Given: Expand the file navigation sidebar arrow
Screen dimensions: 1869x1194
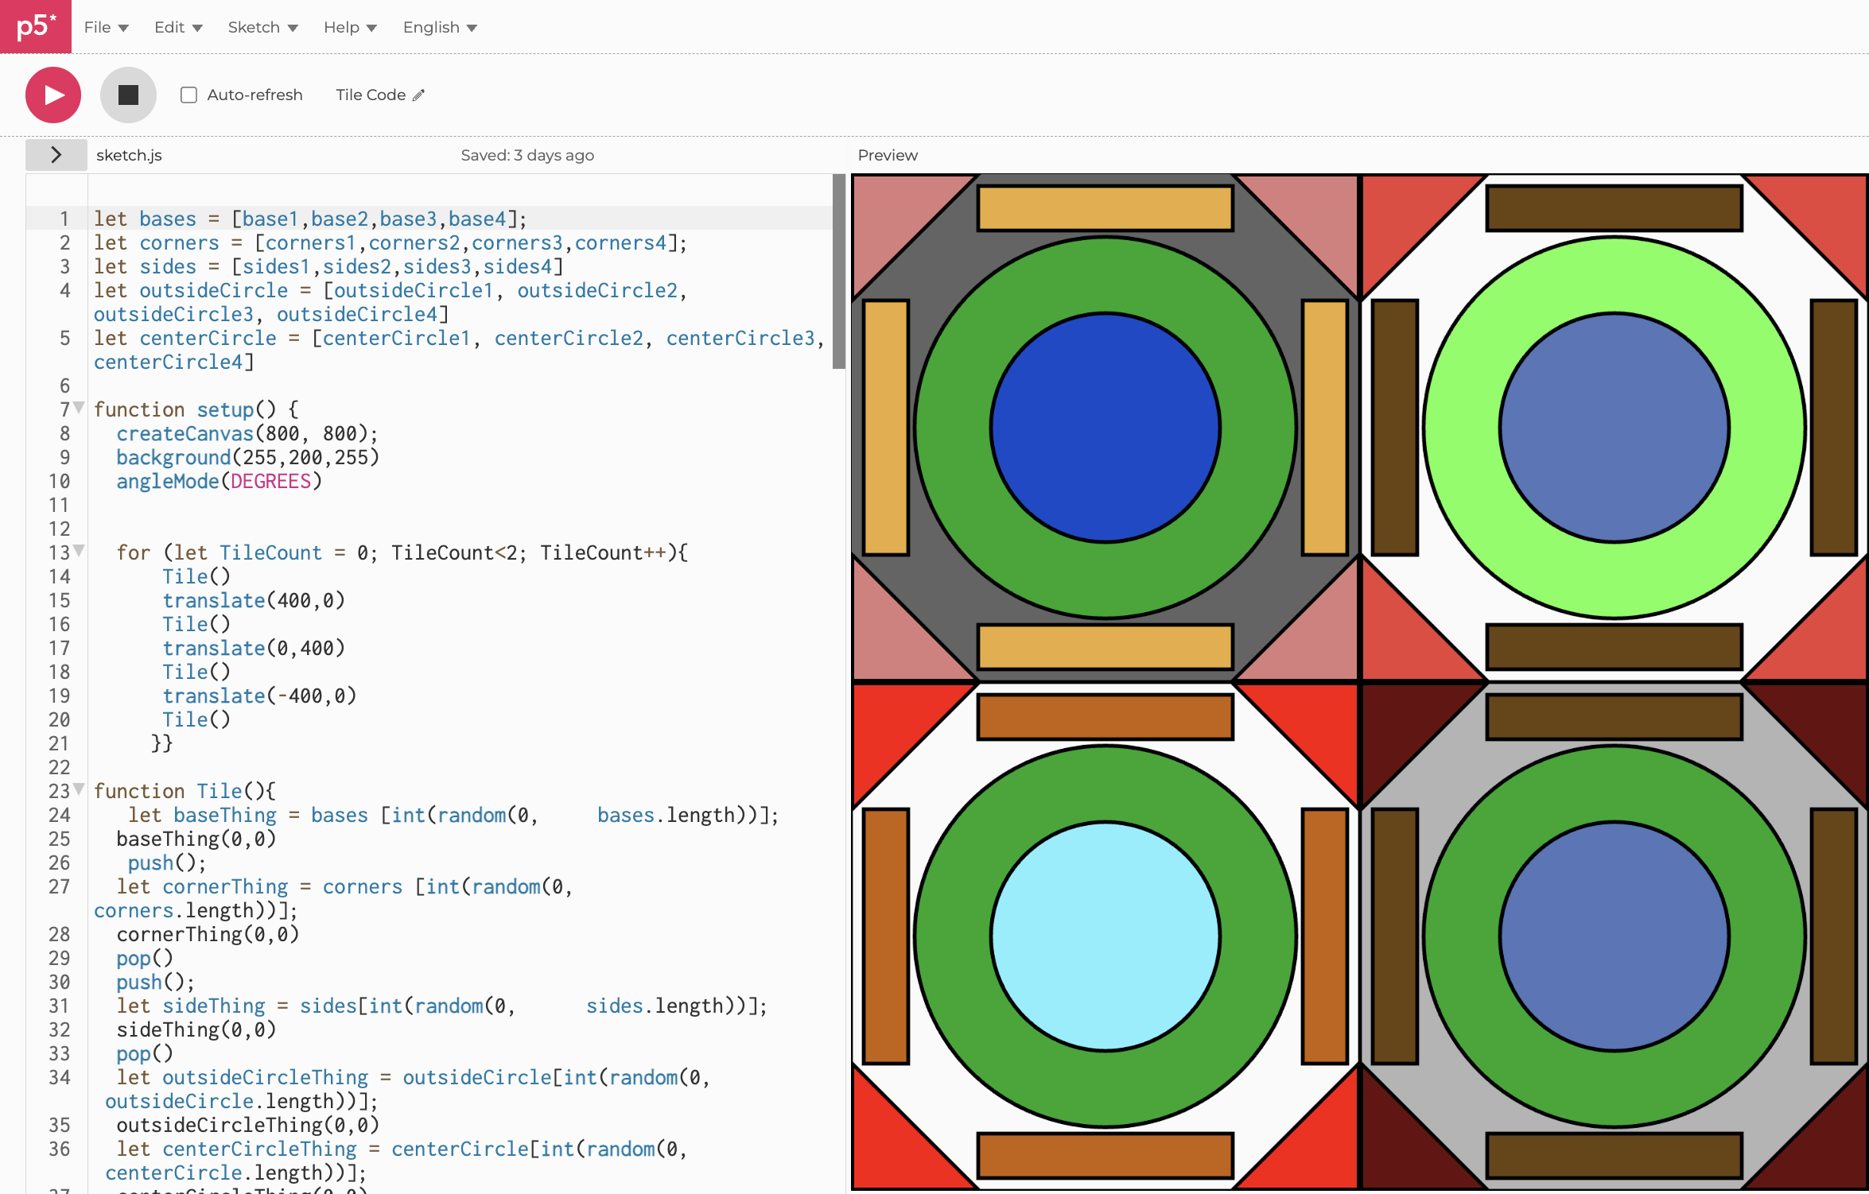Looking at the screenshot, I should 56,154.
